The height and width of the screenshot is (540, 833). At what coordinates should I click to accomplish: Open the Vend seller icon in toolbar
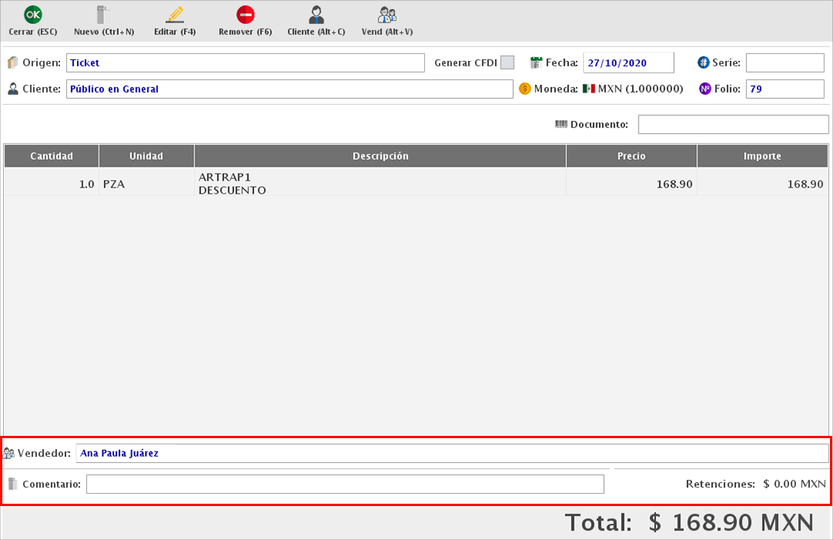[x=387, y=15]
